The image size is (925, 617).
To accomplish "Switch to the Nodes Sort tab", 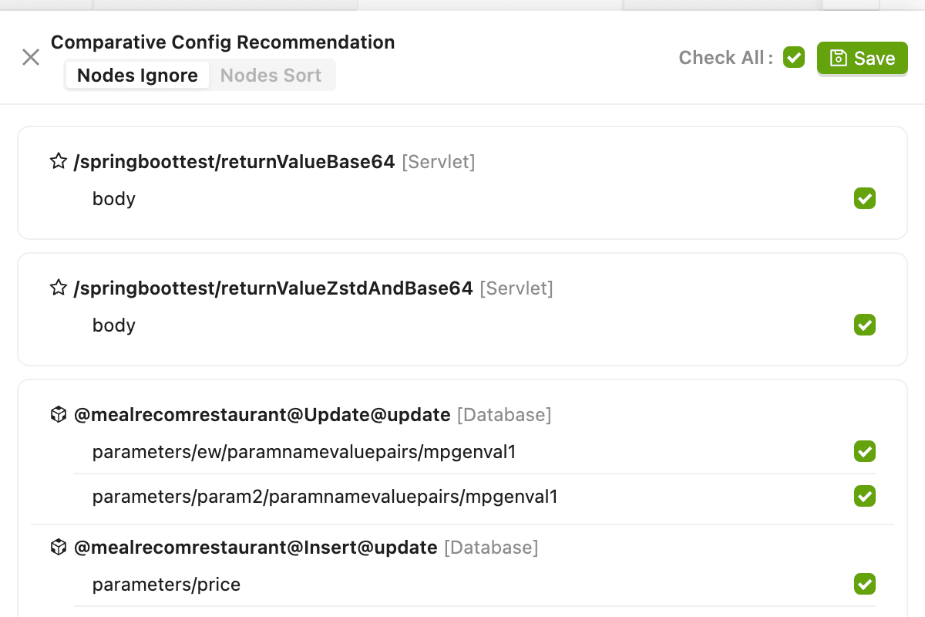I will tap(271, 75).
